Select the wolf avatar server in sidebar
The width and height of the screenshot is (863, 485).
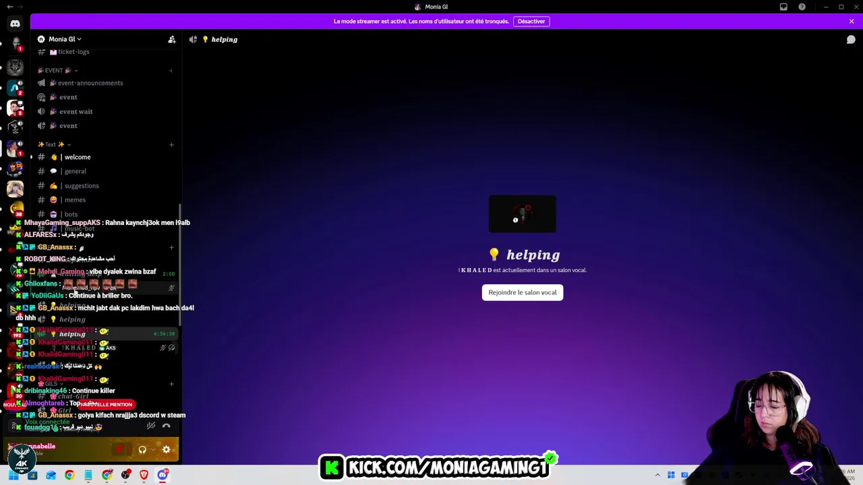pos(15,67)
